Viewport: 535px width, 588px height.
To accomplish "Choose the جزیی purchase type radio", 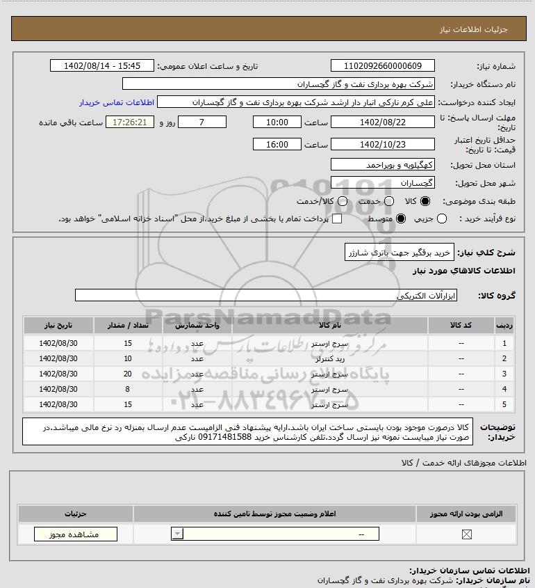I will coord(442,218).
